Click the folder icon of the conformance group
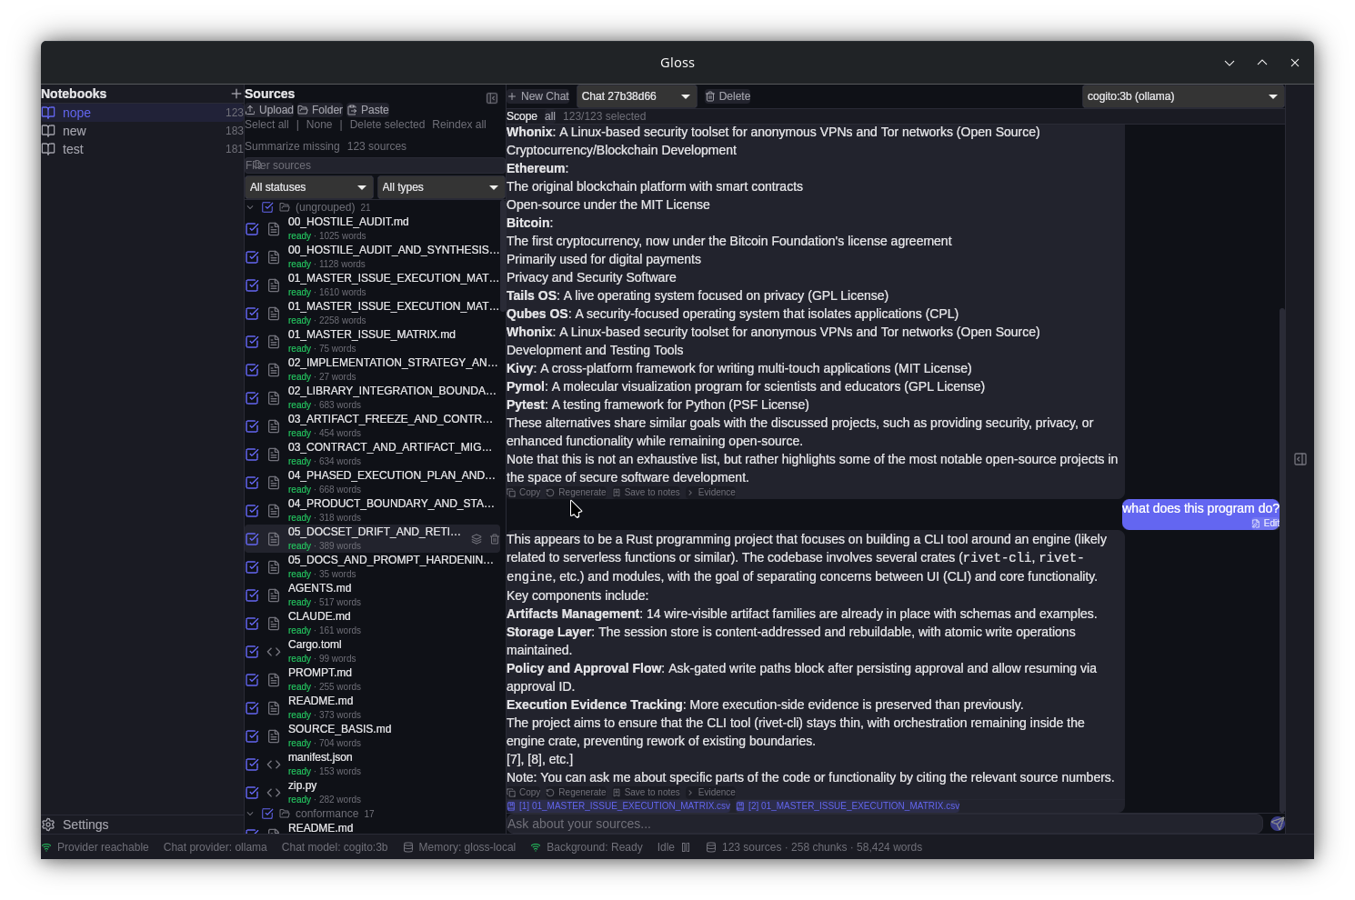1355x900 pixels. pos(285,814)
